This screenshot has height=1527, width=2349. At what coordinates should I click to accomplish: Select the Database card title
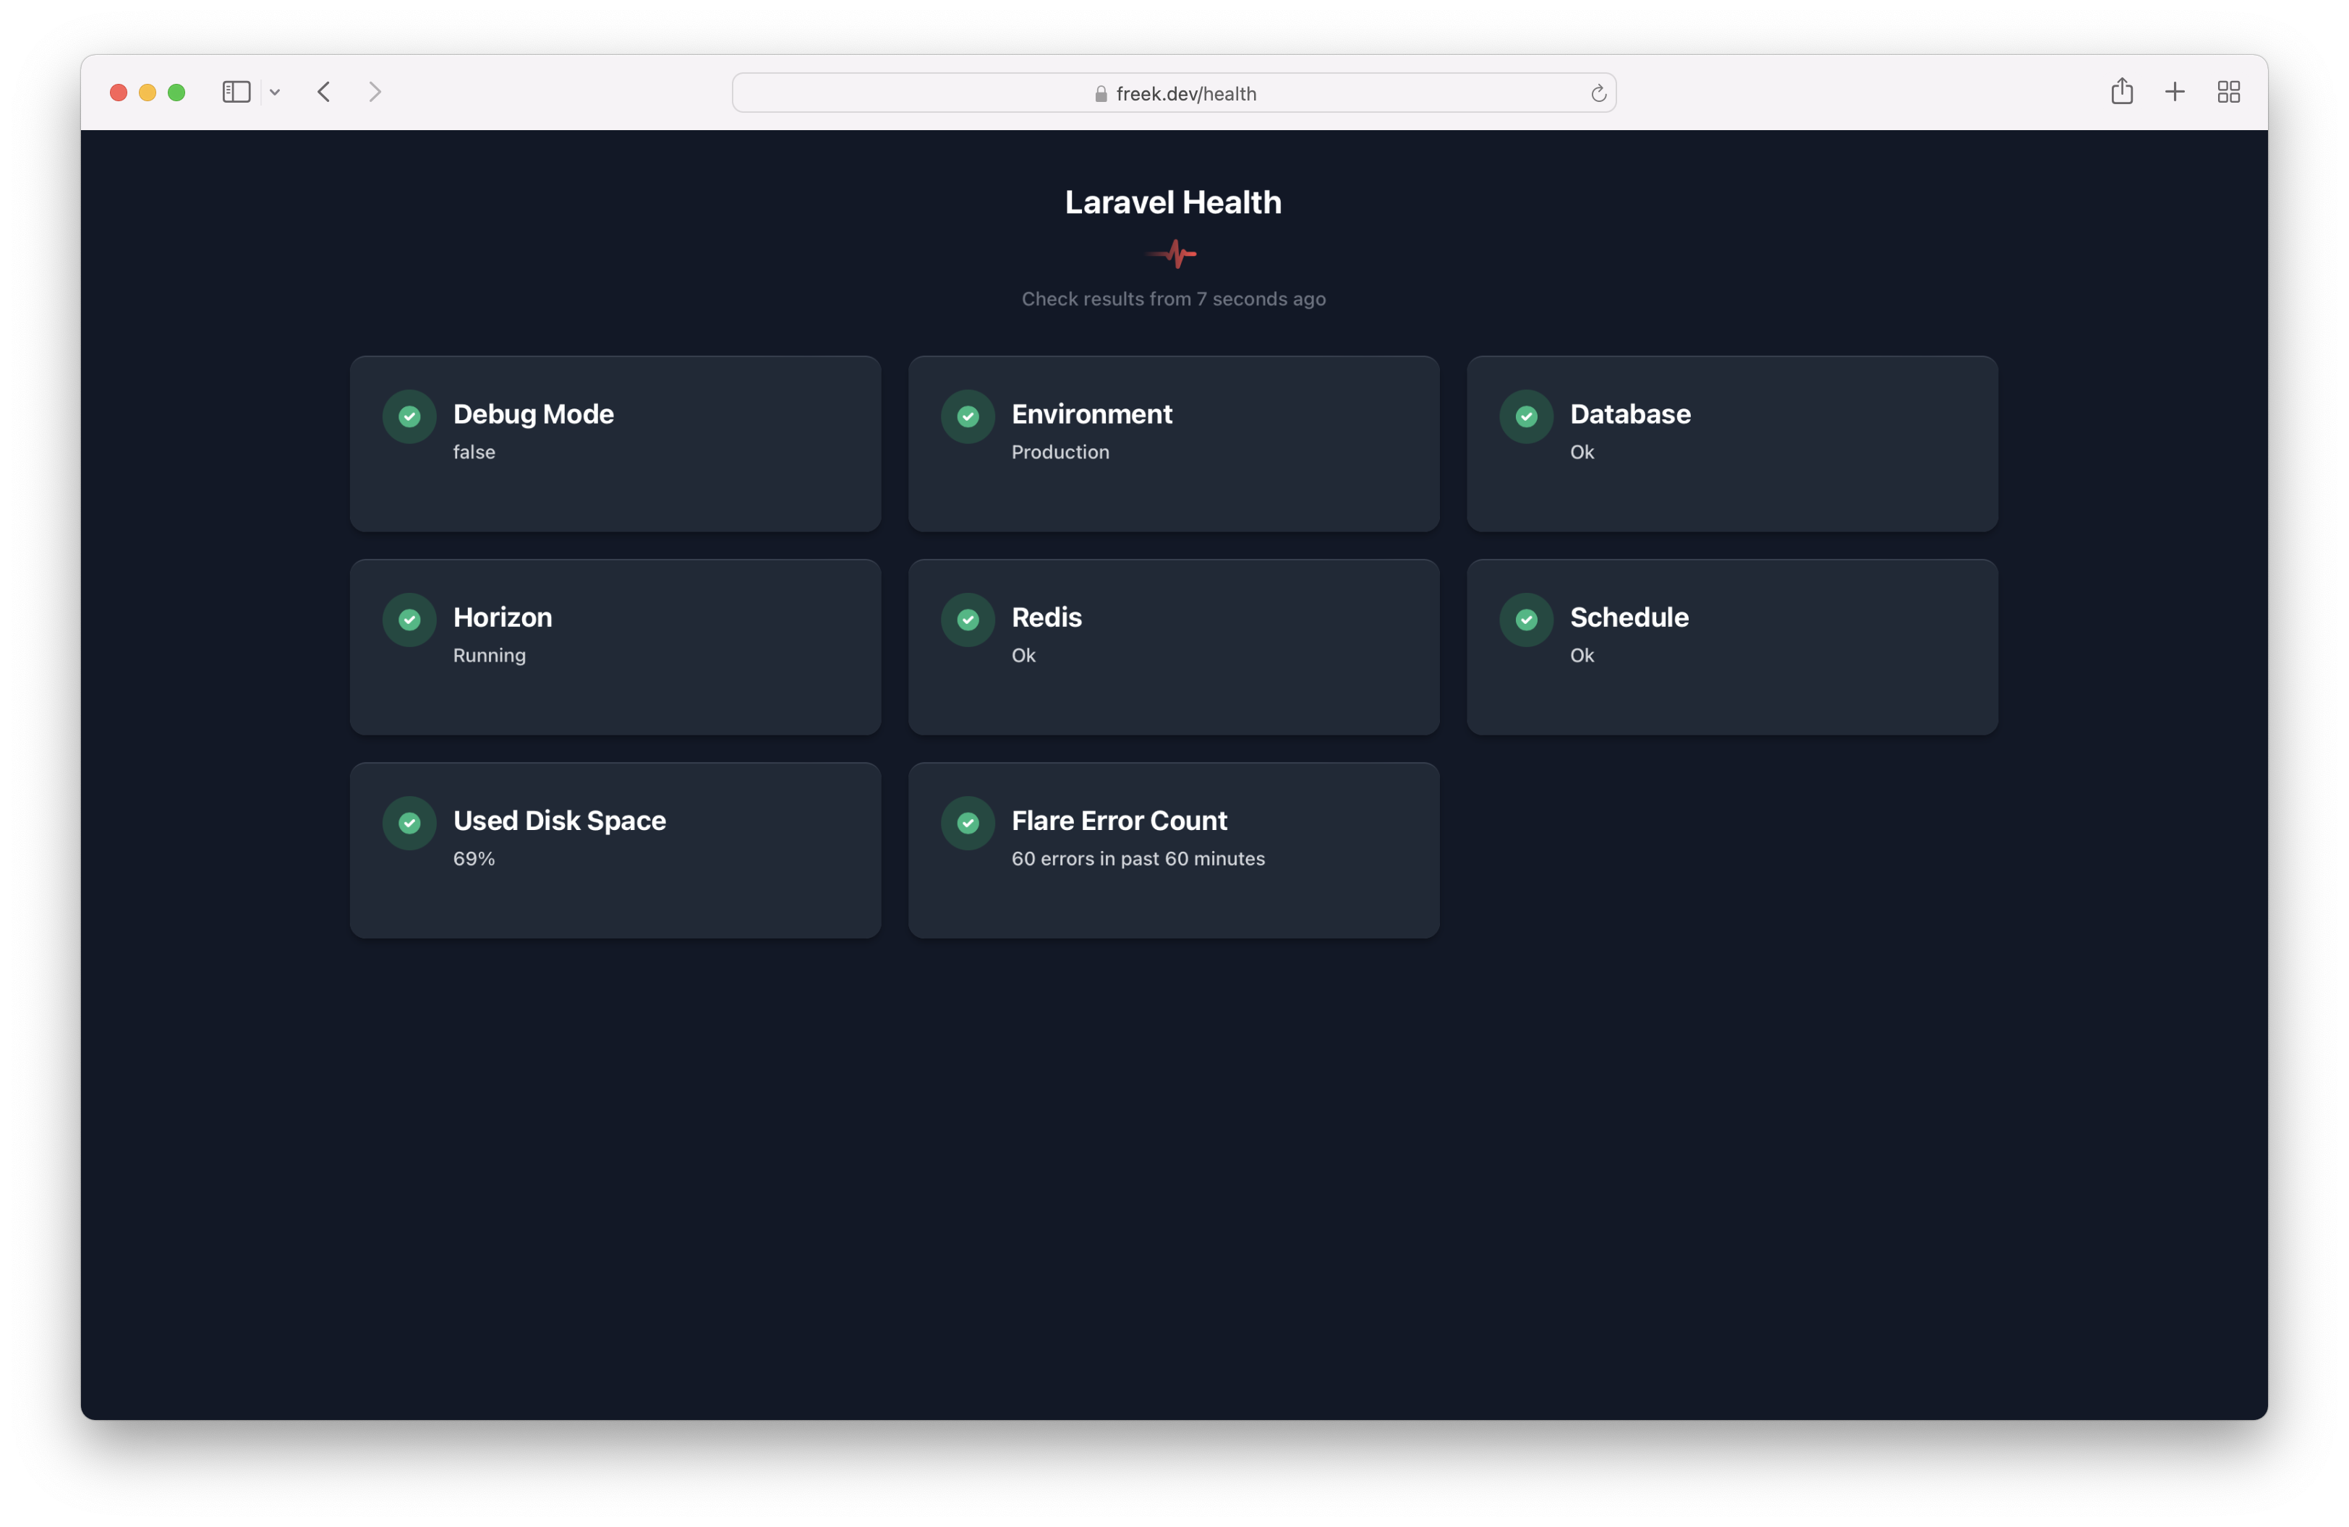click(1630, 414)
